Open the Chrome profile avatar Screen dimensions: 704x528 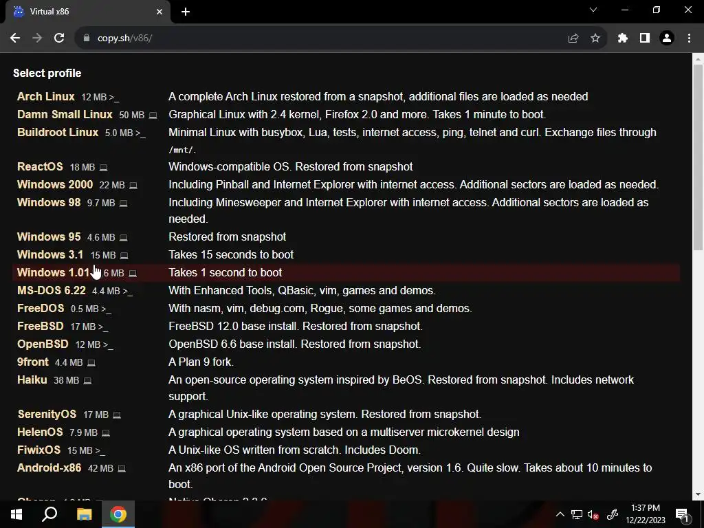click(x=667, y=38)
